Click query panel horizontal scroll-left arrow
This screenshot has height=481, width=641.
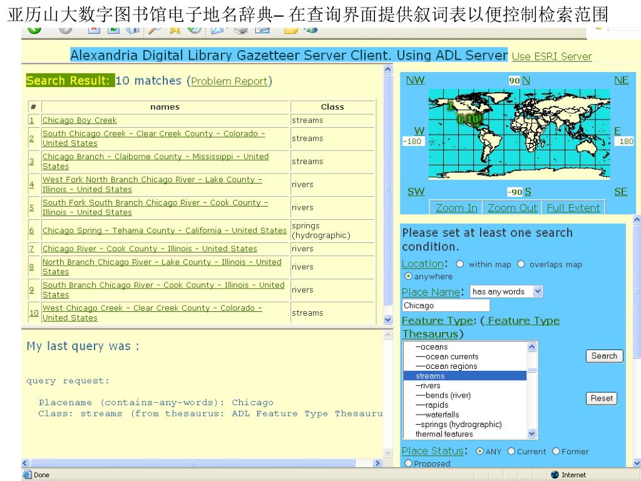click(25, 463)
